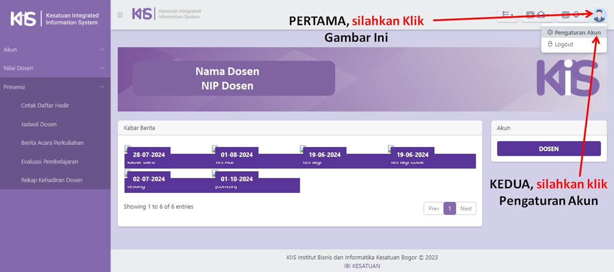Expand the Nilai Dosen sidebar menu
614x272 pixels.
(x=55, y=68)
